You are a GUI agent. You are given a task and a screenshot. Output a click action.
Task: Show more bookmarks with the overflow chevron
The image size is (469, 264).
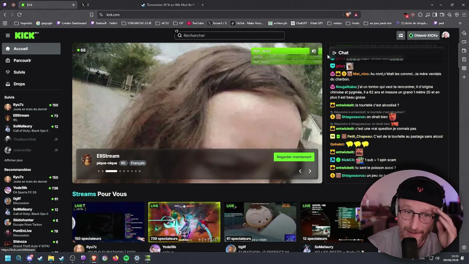click(x=460, y=23)
